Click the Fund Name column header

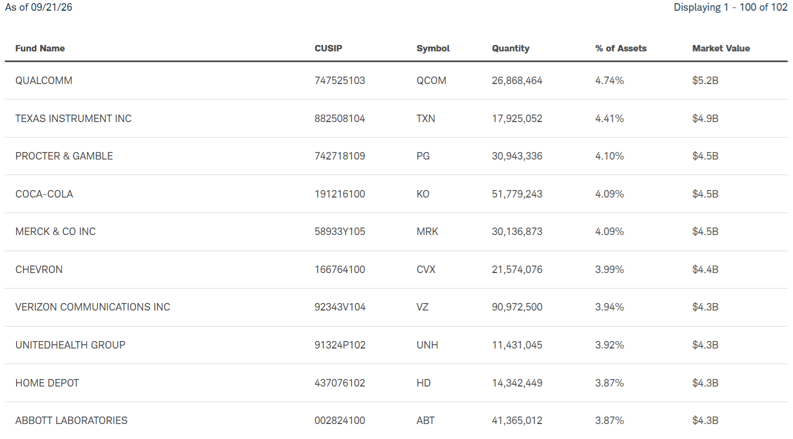pos(40,48)
